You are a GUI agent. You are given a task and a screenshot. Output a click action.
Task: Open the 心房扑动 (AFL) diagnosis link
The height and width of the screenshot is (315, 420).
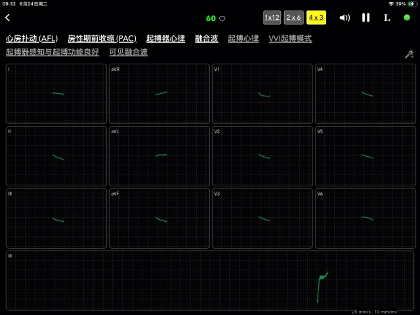coord(32,39)
